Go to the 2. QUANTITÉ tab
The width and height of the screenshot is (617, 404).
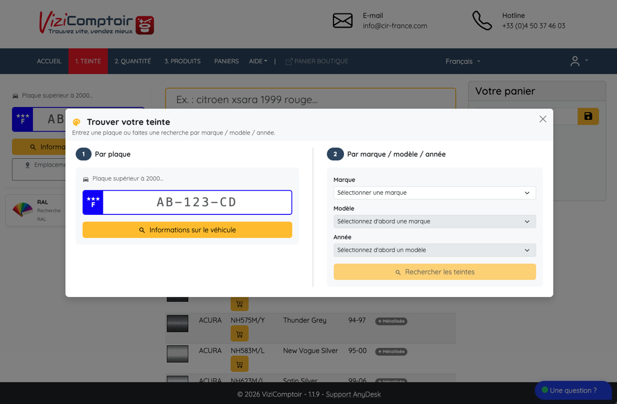pyautogui.click(x=133, y=61)
